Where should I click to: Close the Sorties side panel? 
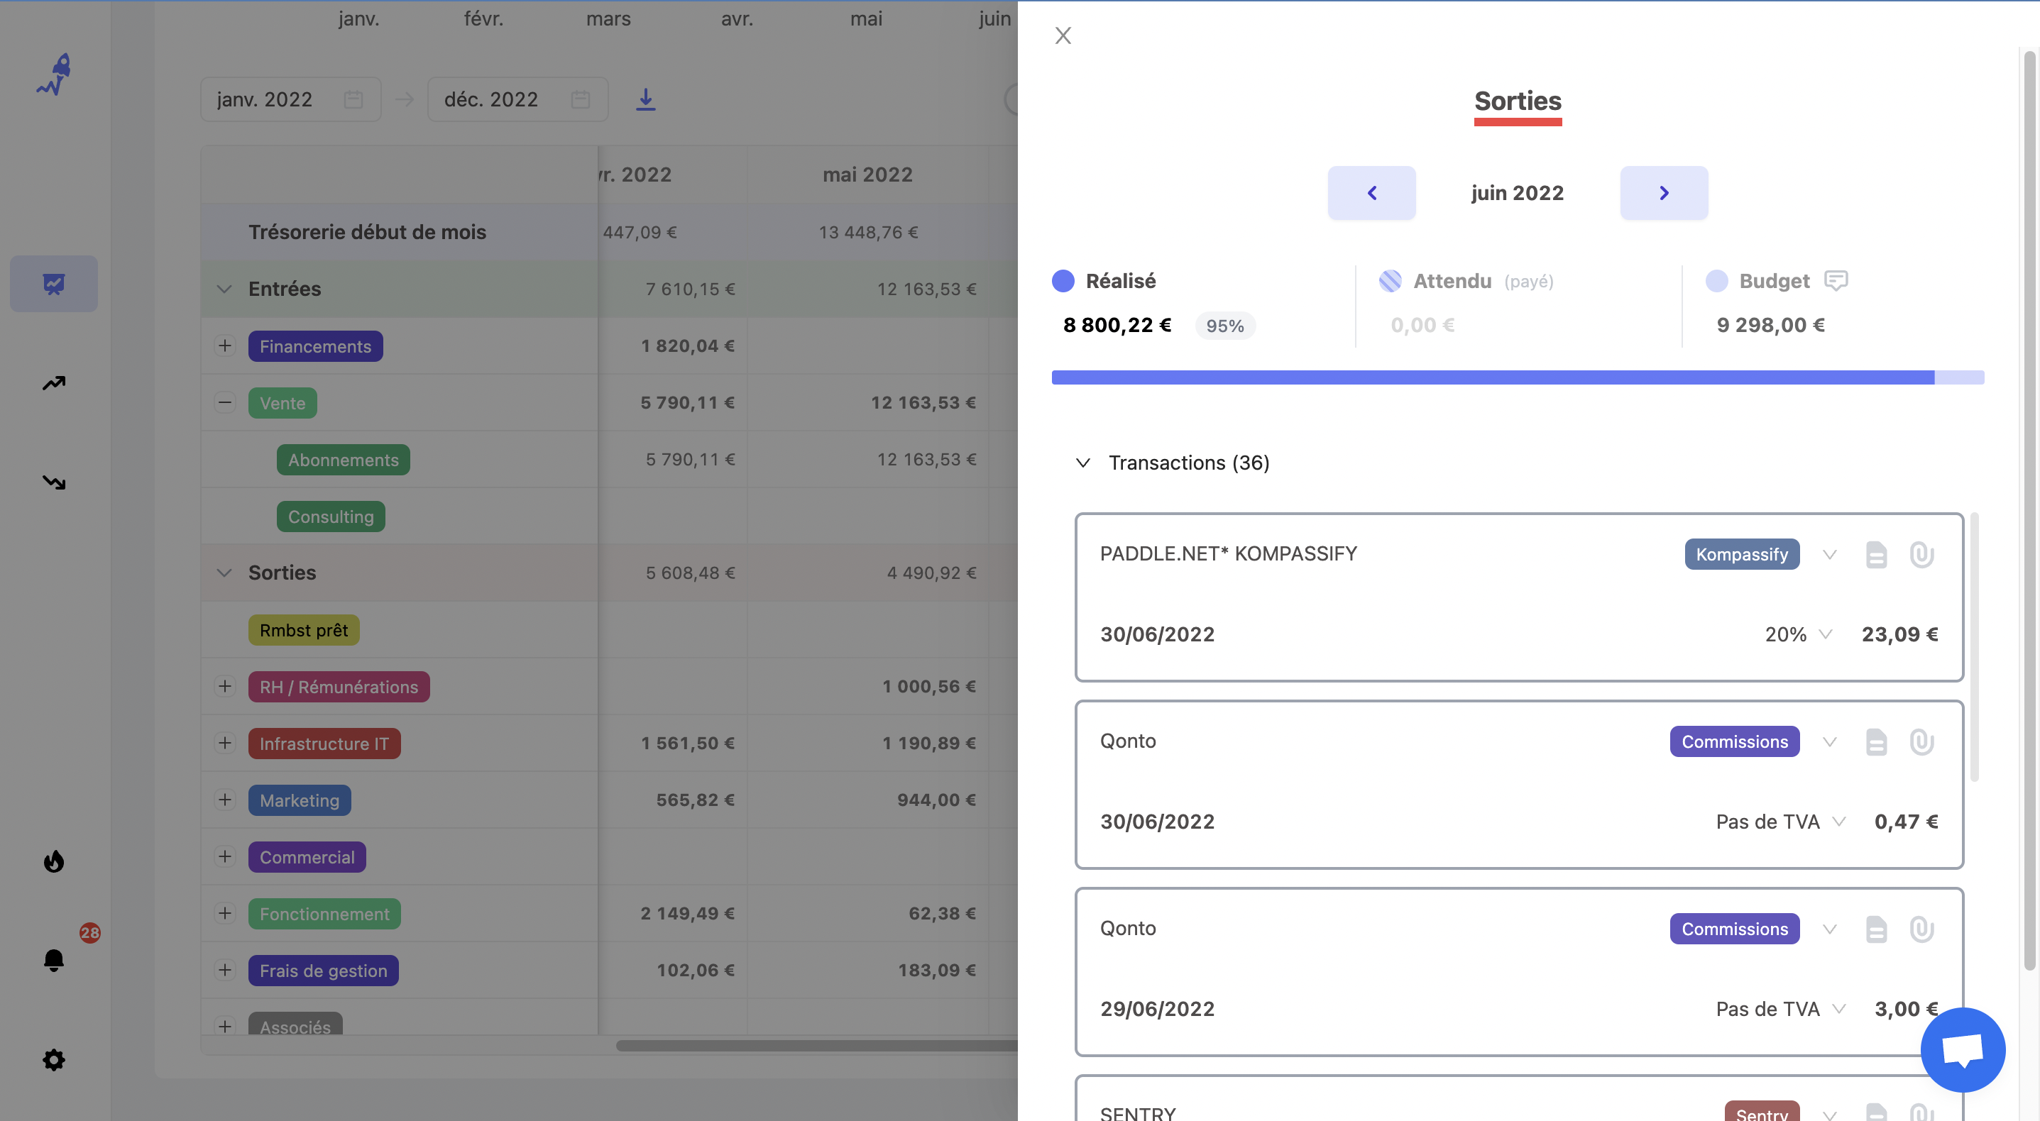[1063, 35]
